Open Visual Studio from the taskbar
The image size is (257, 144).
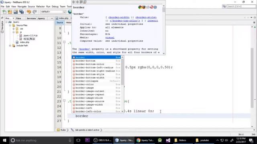point(168,140)
